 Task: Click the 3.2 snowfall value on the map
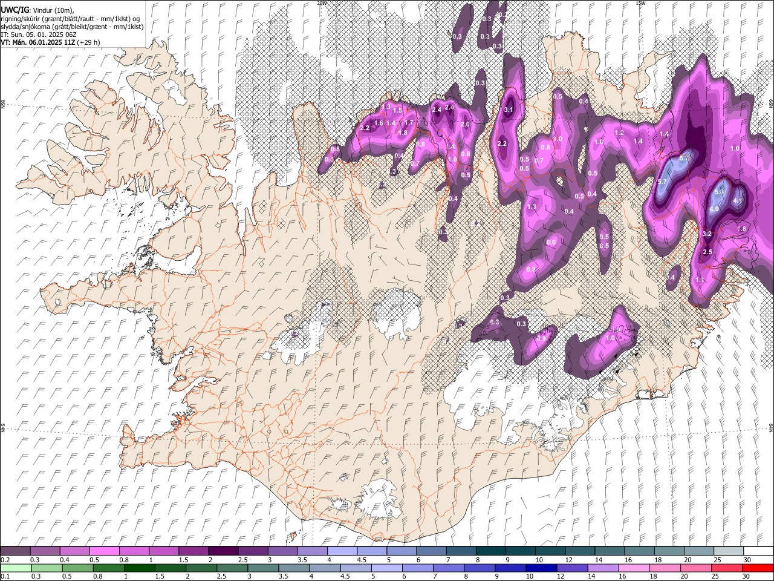pyautogui.click(x=707, y=234)
